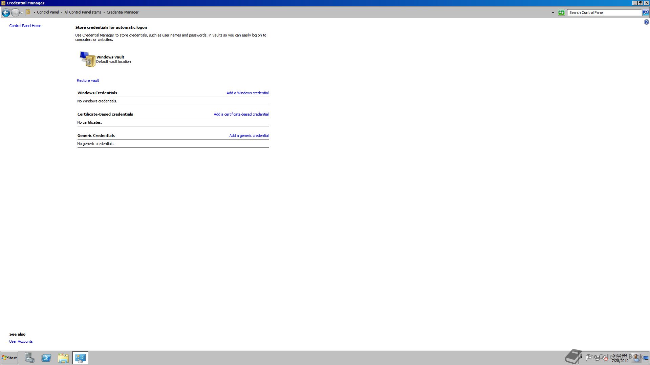Viewport: 650px width, 365px height.
Task: Select the Credential Manager breadcrumb
Action: click(x=123, y=12)
